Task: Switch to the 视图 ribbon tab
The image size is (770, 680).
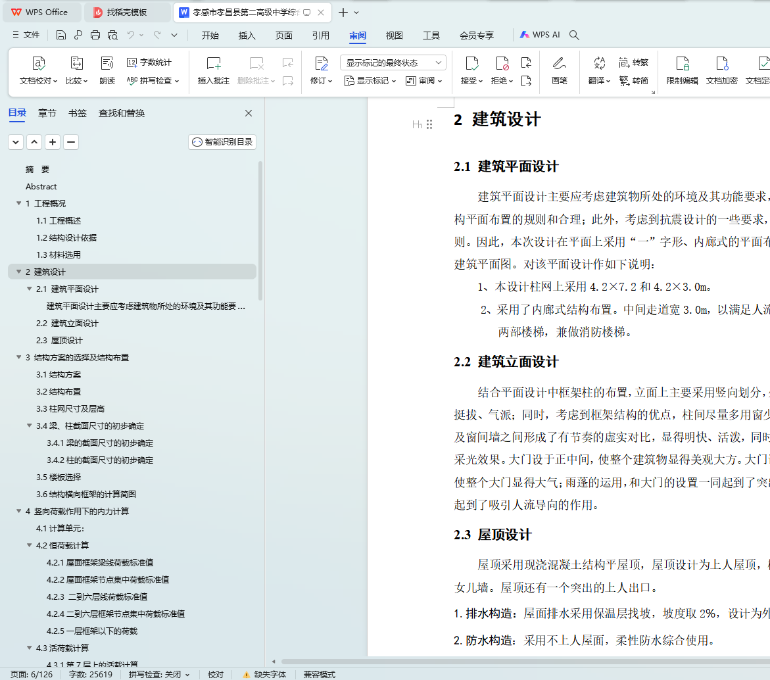Action: point(395,36)
